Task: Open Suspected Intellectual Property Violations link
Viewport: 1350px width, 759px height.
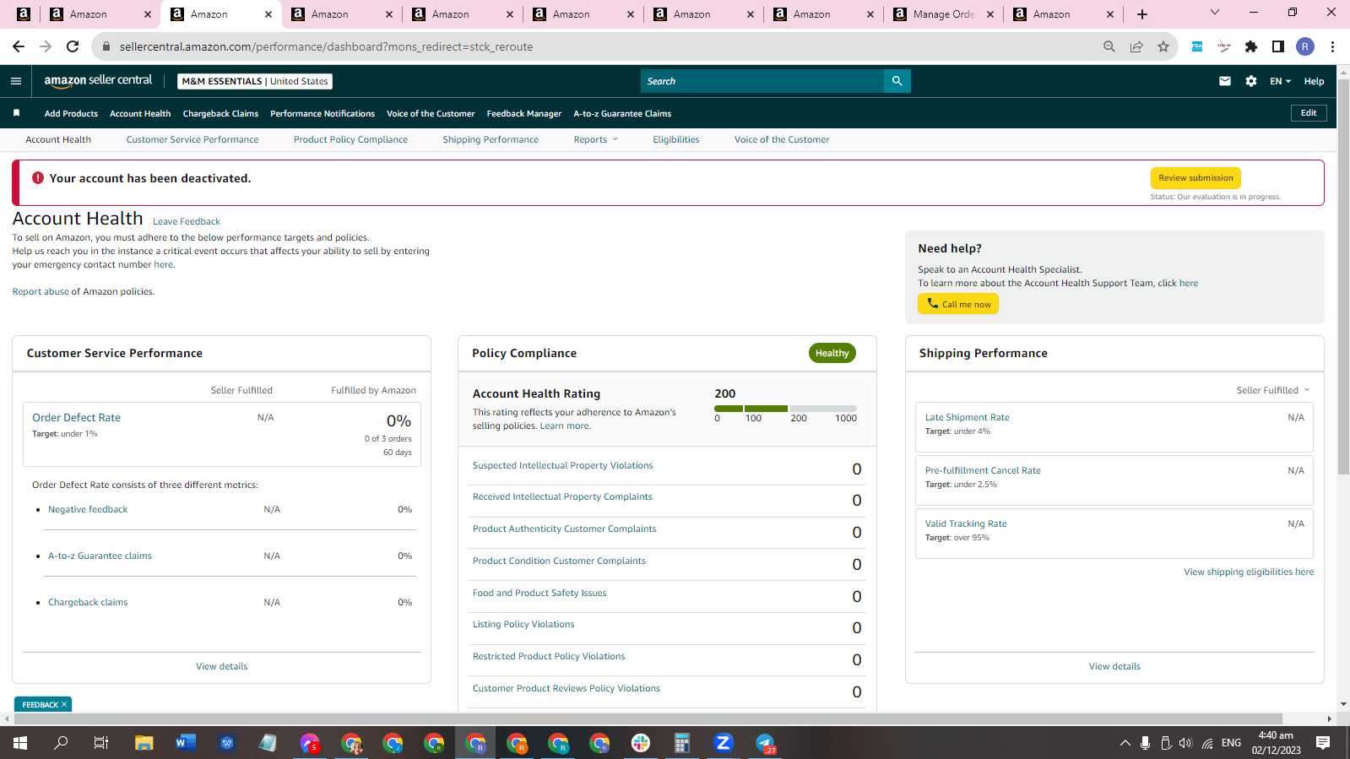Action: [x=562, y=465]
